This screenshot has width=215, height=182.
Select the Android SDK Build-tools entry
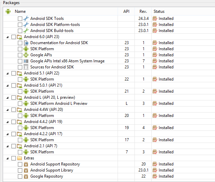tap(52, 31)
